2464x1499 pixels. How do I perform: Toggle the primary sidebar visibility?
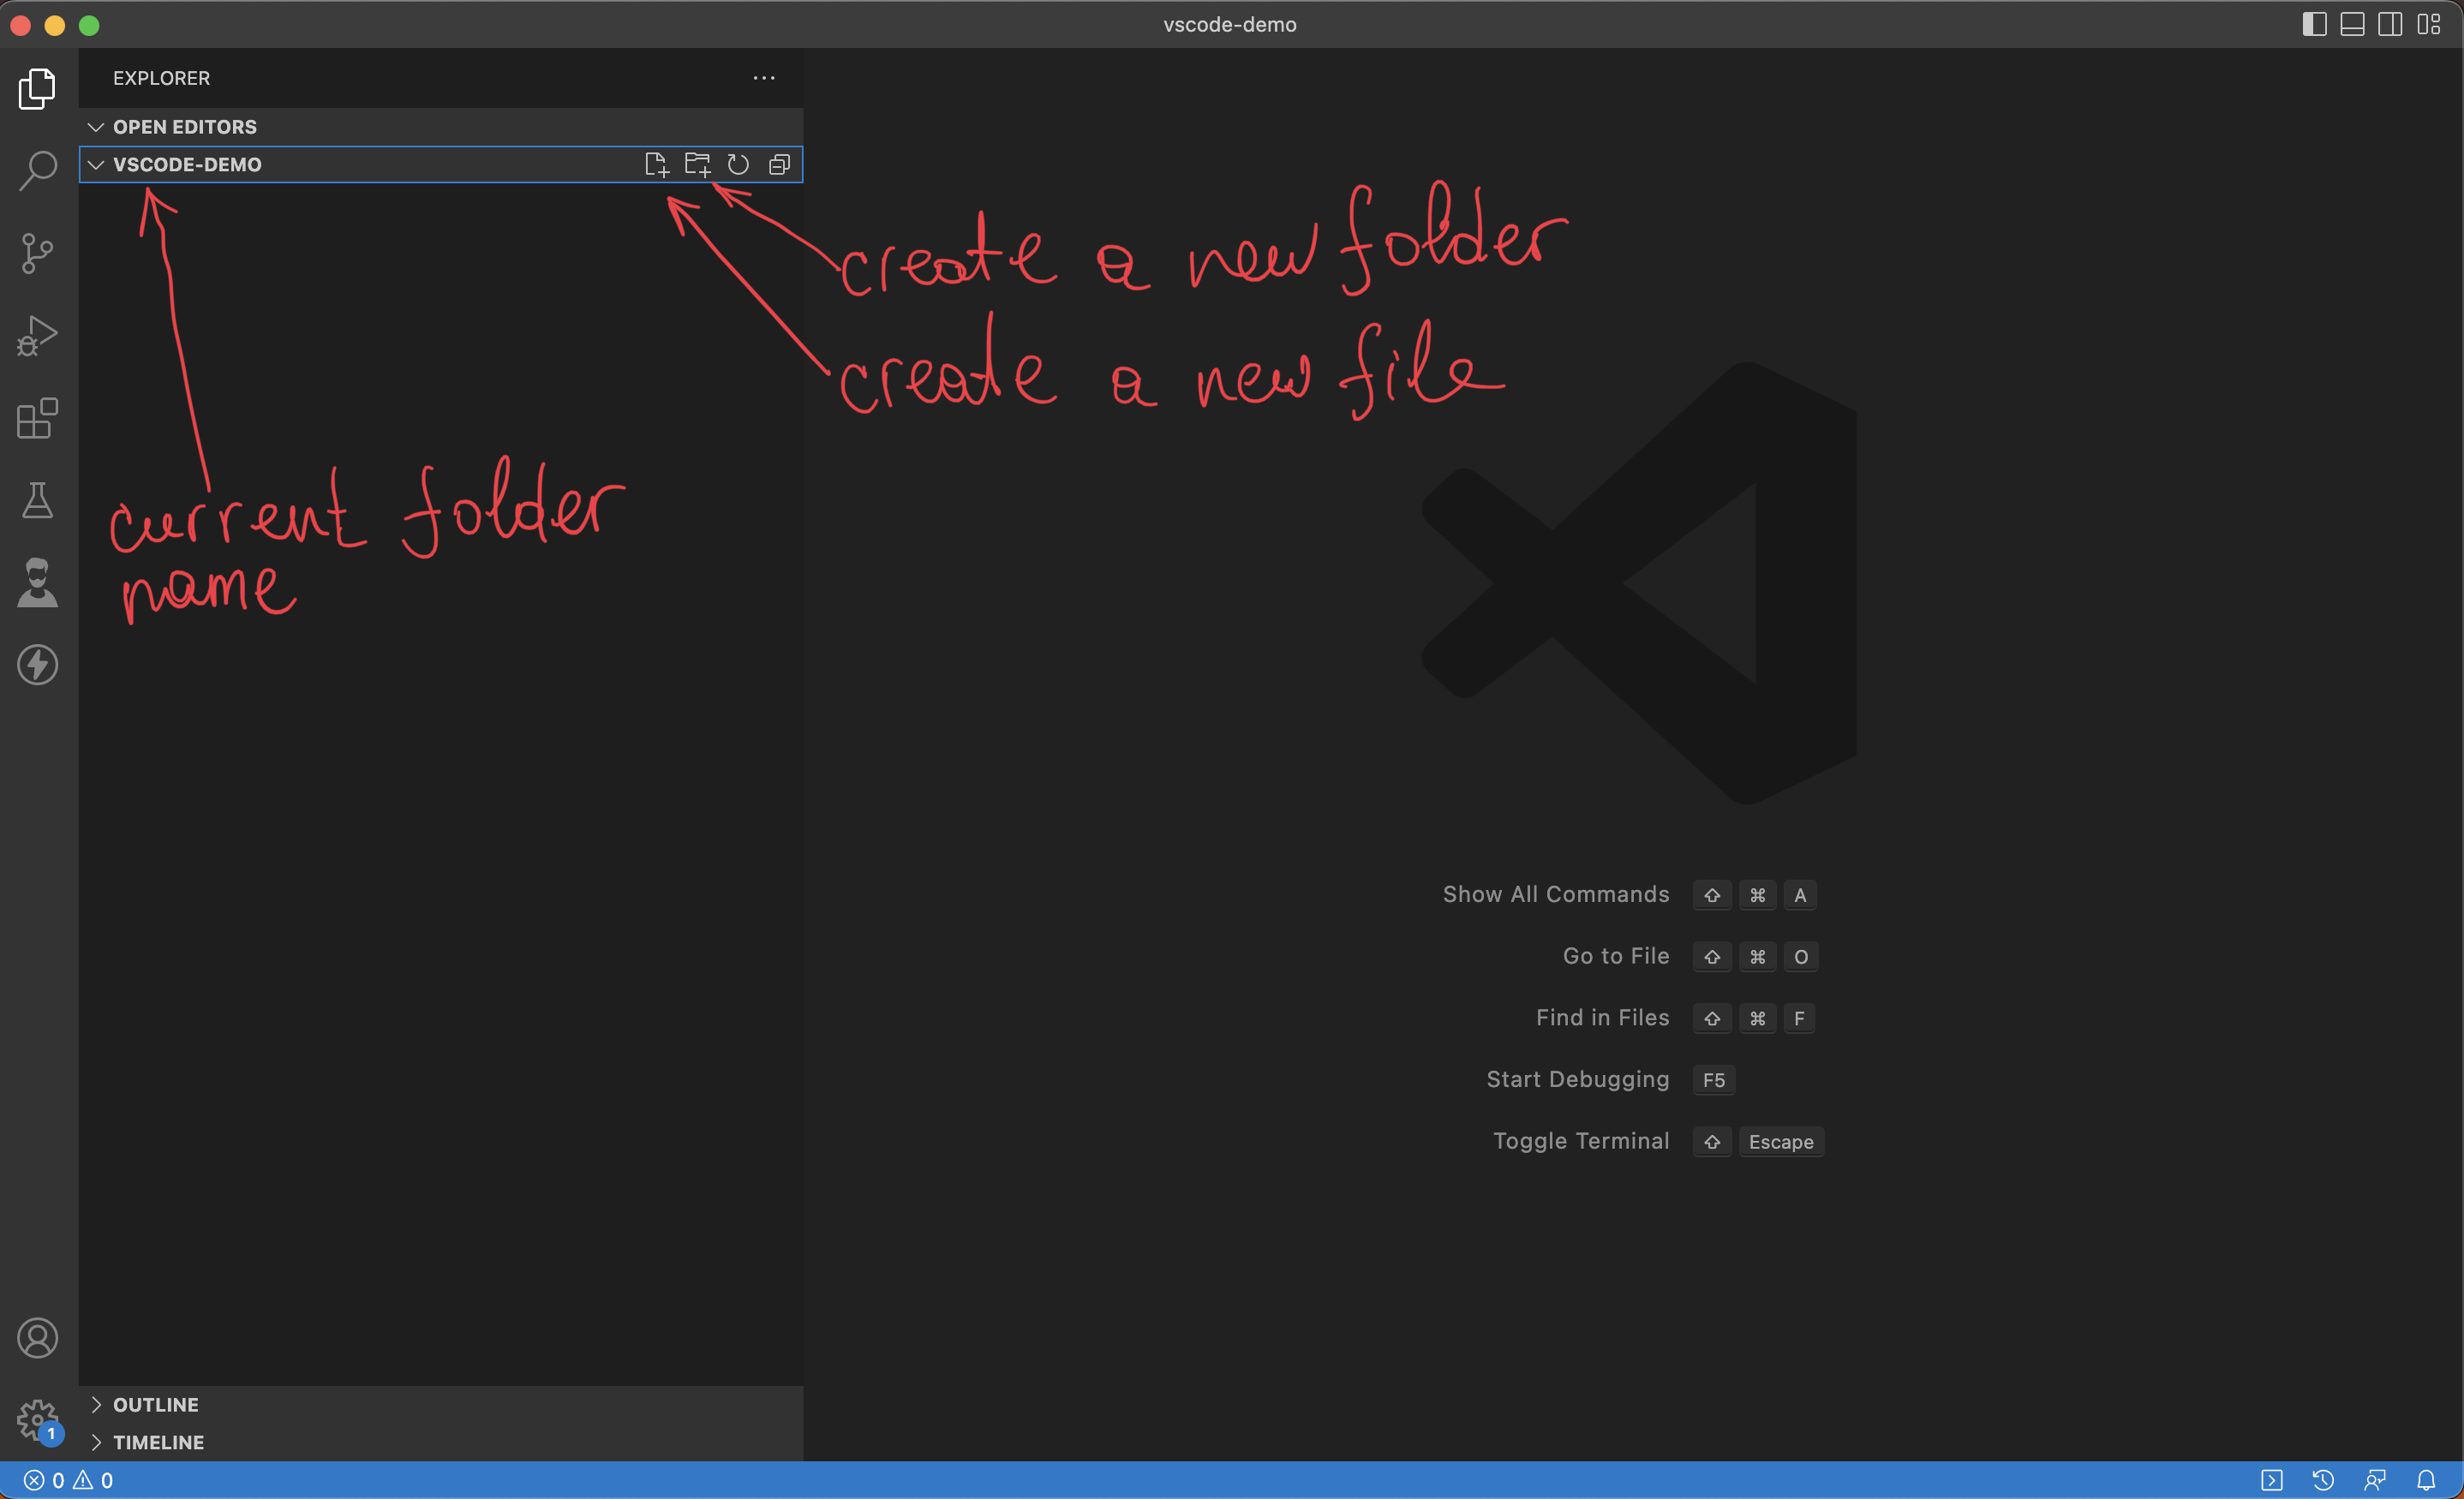[2314, 24]
